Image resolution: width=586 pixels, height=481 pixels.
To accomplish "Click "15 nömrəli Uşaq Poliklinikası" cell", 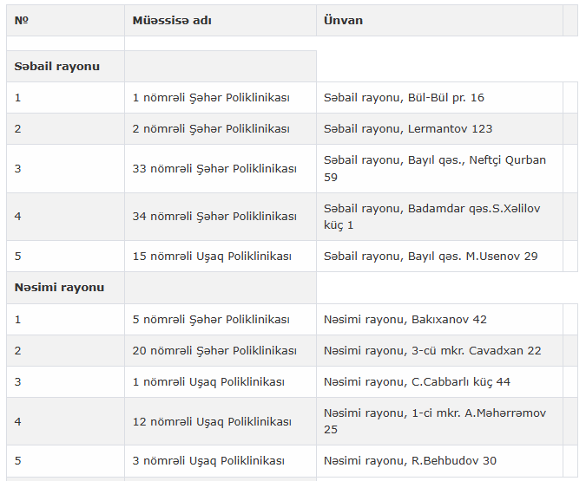I will [212, 257].
